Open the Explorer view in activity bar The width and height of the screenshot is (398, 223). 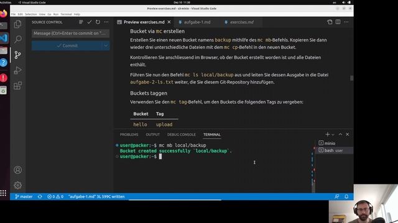point(18,24)
